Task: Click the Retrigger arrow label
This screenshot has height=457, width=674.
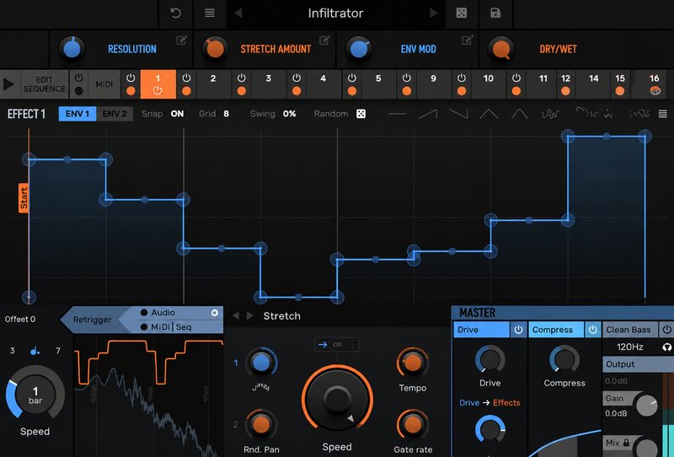Action: (92, 320)
